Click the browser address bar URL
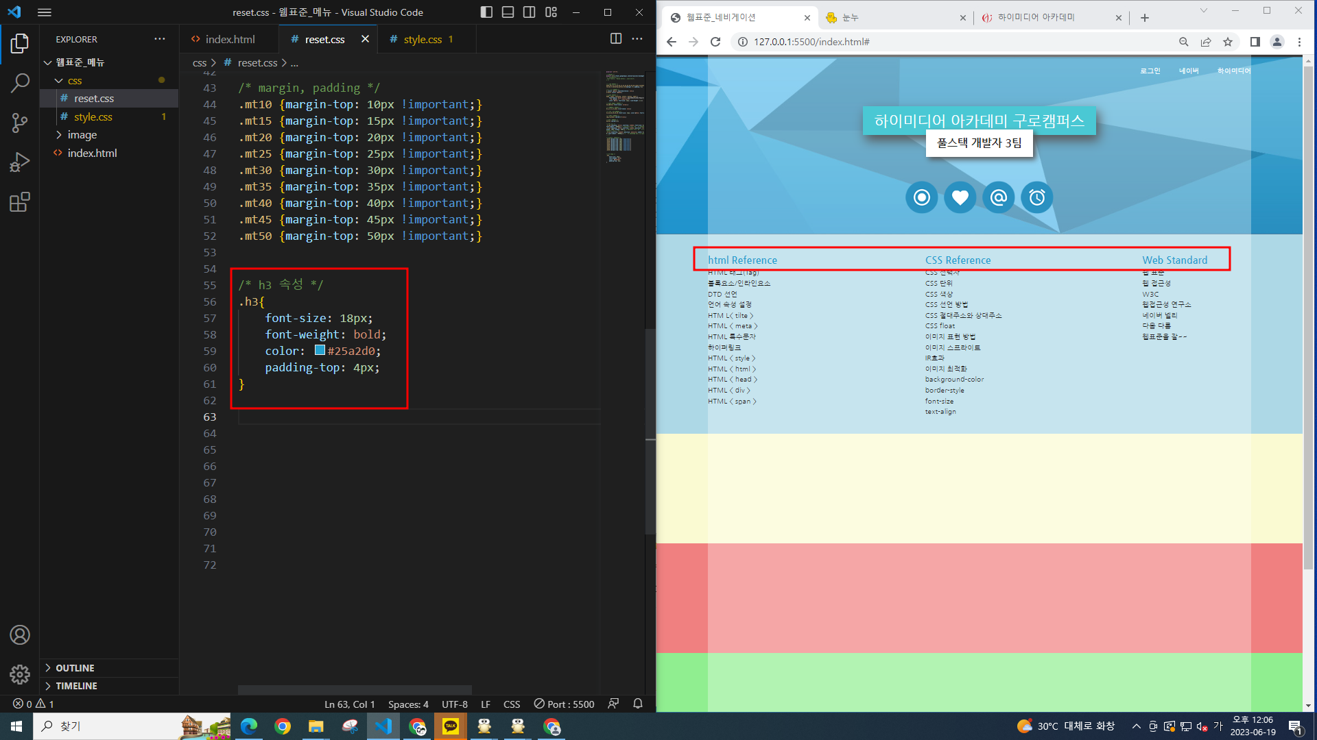The height and width of the screenshot is (740, 1317). click(x=811, y=42)
